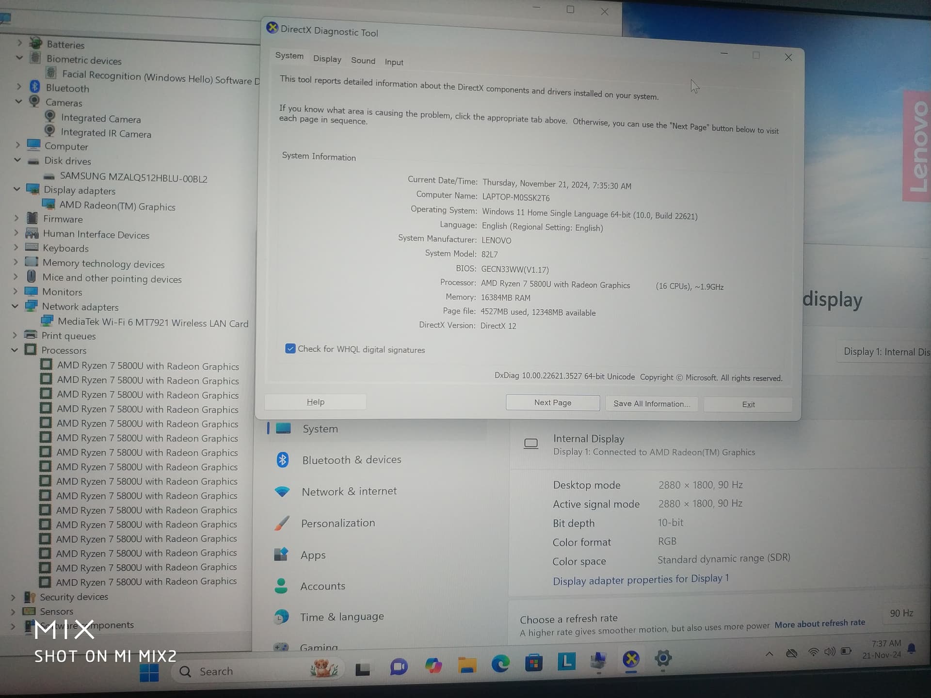Select the Batteries category icon in Device Manager
The height and width of the screenshot is (698, 931).
pos(35,43)
